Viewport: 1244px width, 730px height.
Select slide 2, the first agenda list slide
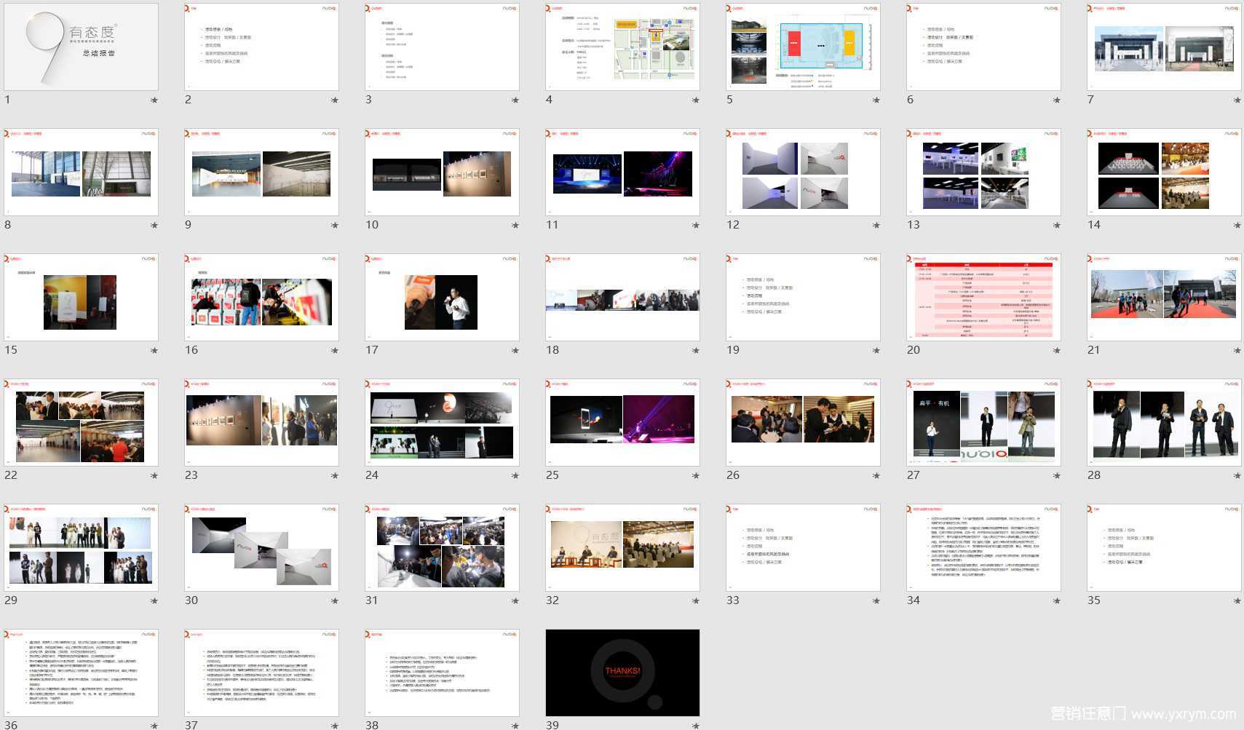coord(261,47)
